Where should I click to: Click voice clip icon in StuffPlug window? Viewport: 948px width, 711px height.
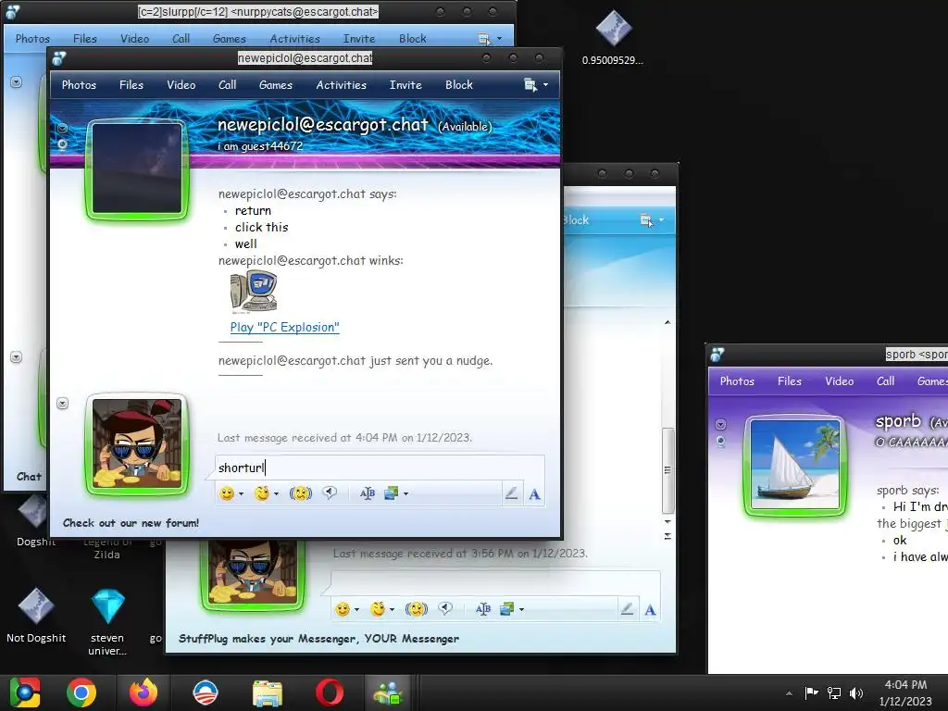[x=445, y=609]
